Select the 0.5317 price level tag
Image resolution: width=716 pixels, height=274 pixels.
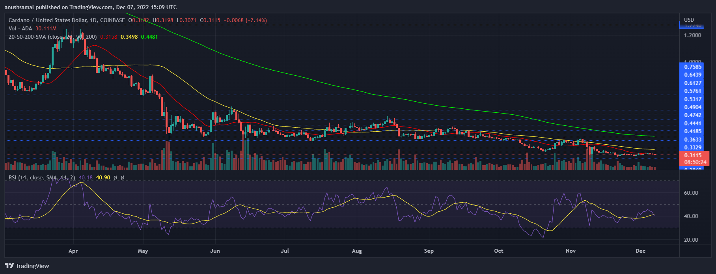(692, 99)
